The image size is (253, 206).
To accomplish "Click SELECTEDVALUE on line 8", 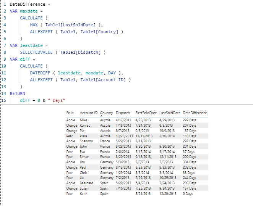I will (36, 52).
